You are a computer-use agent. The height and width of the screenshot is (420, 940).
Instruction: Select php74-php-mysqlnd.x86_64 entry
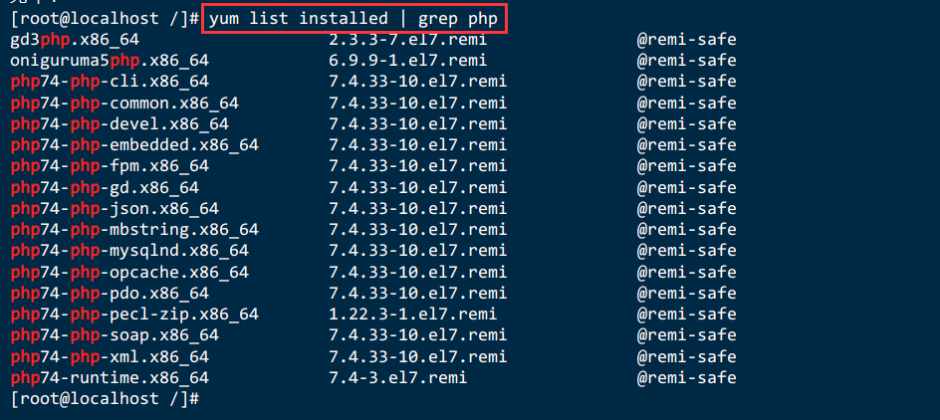pos(129,251)
